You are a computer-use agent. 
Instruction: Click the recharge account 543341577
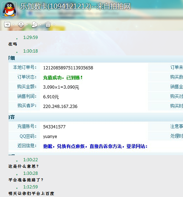pyautogui.click(x=54, y=127)
